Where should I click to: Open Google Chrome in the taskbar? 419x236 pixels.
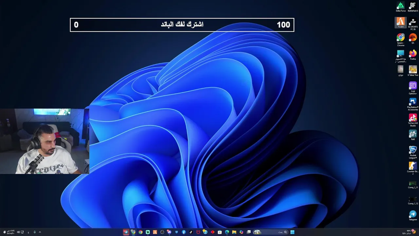tap(140, 232)
